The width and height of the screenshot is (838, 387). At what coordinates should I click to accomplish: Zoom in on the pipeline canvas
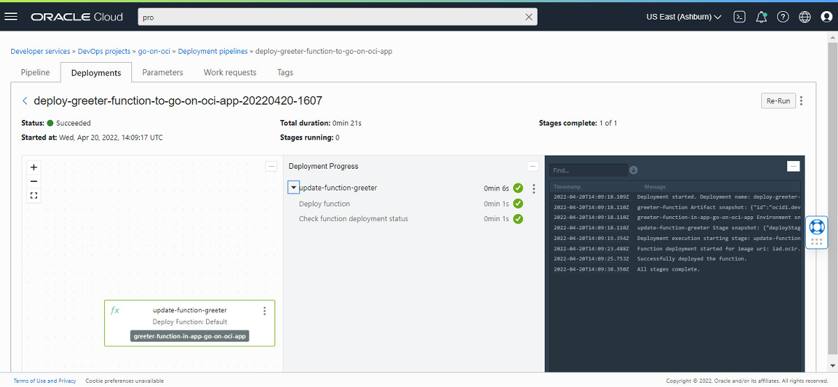[x=34, y=167]
